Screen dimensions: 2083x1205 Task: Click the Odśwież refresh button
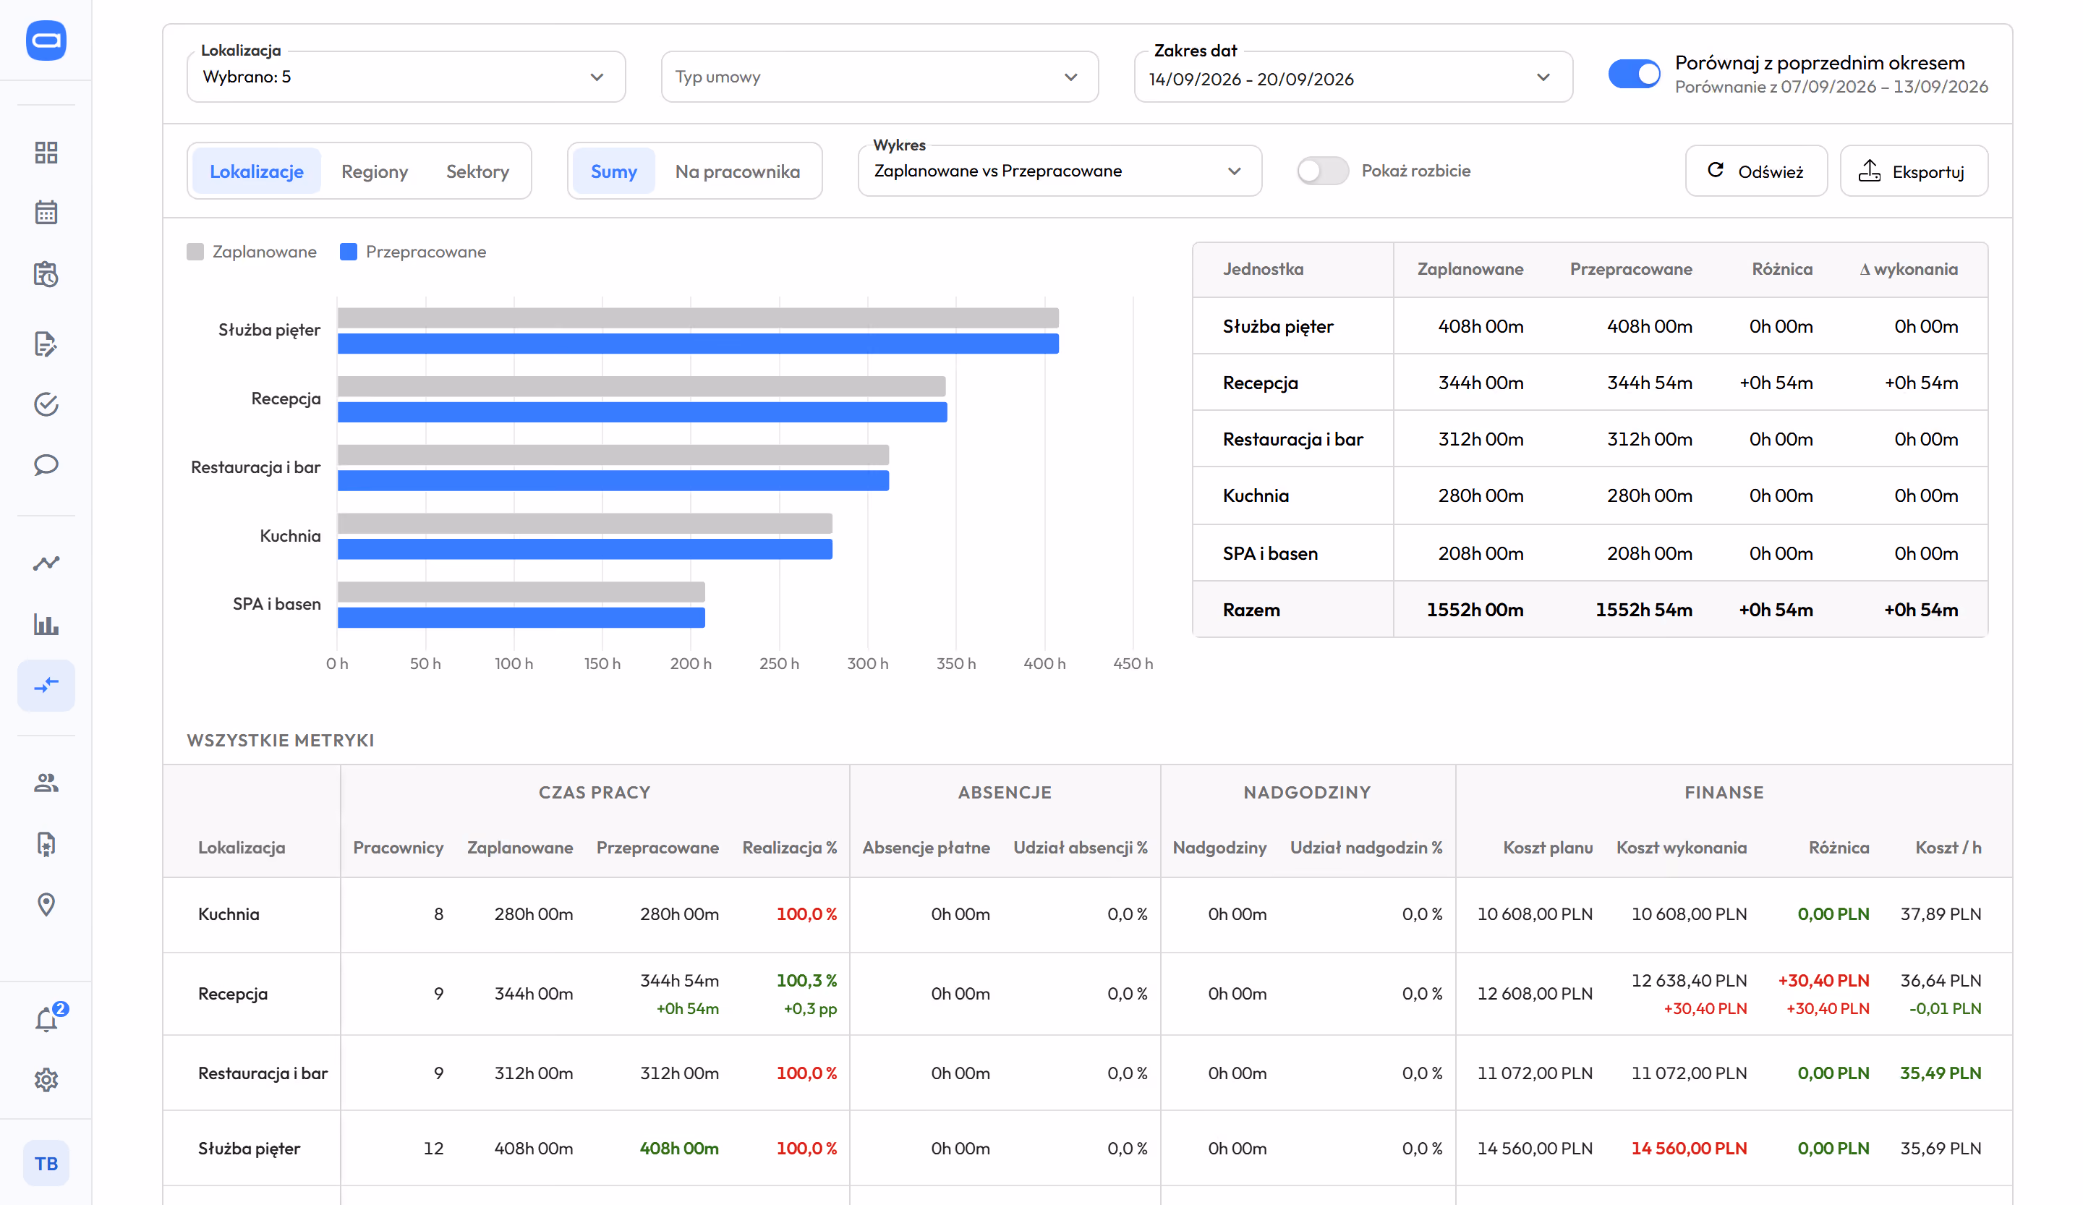1755,171
